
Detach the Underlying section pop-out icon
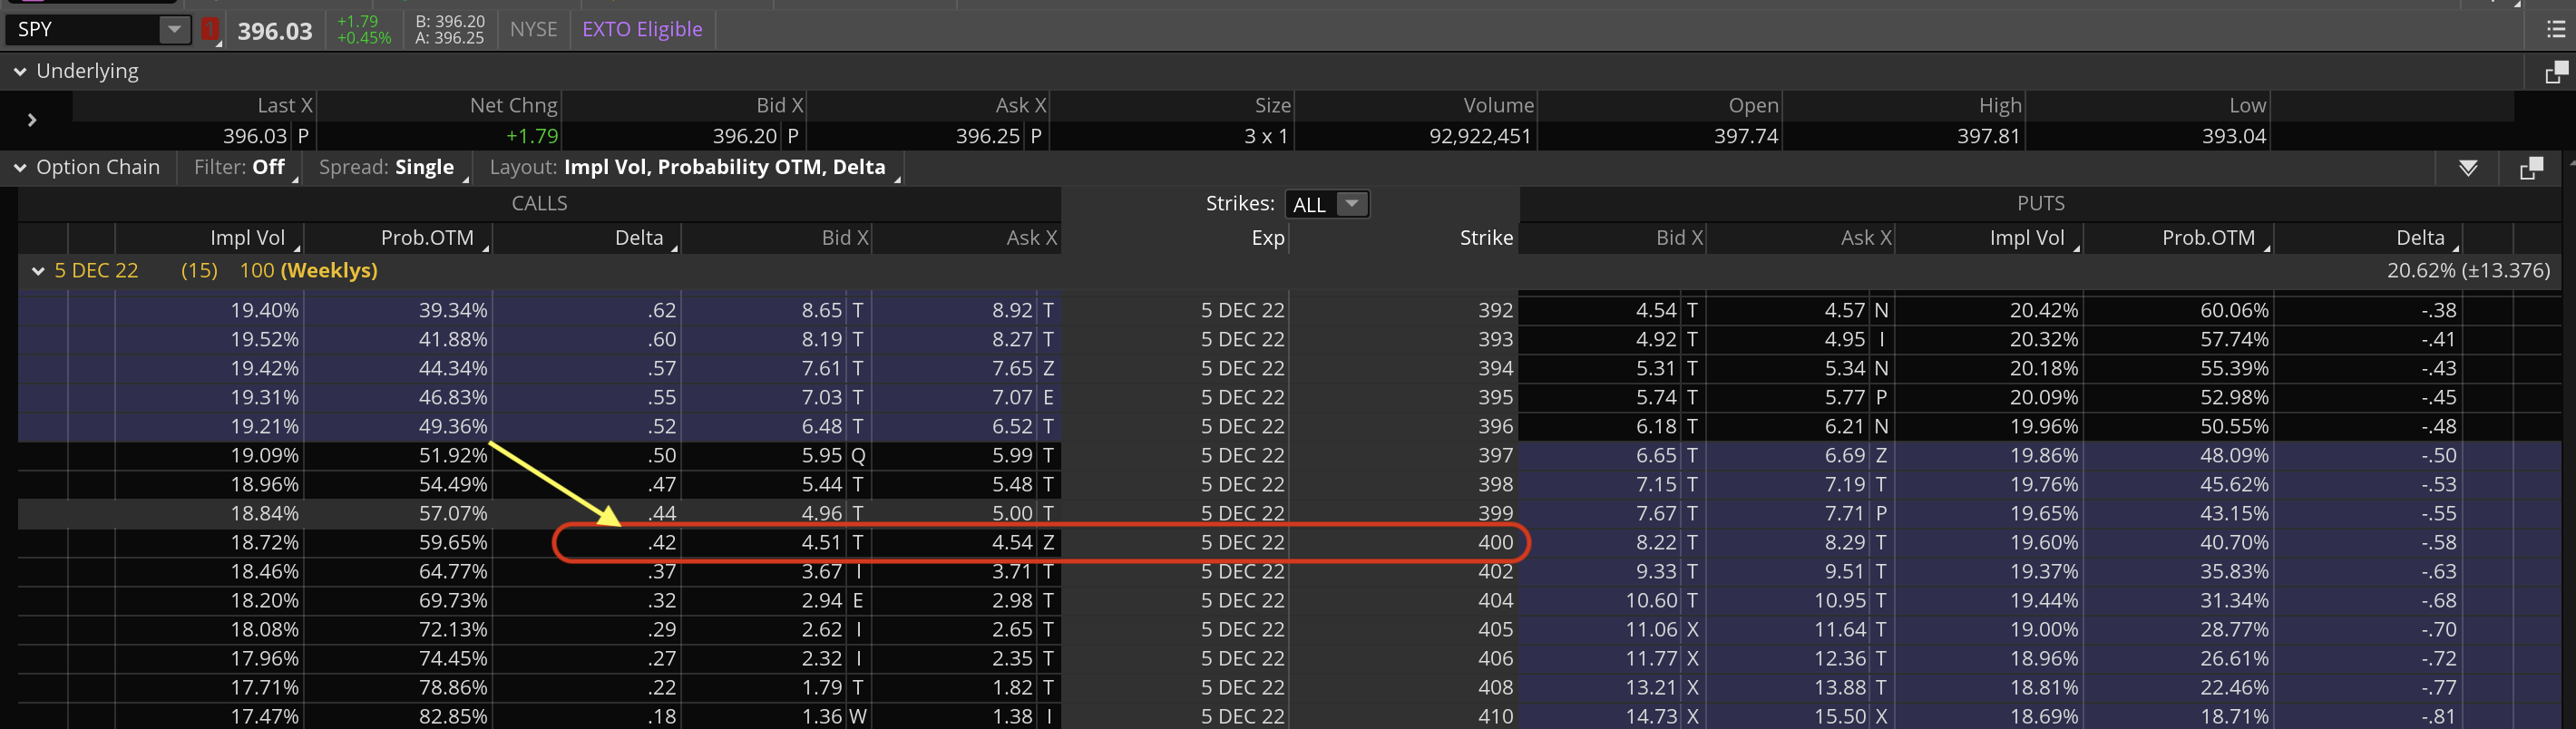(x=2555, y=72)
